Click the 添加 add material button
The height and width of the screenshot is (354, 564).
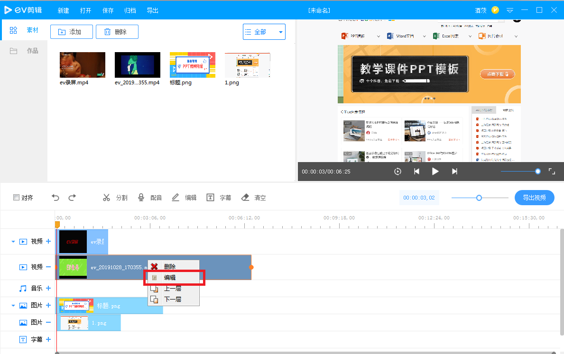point(70,32)
